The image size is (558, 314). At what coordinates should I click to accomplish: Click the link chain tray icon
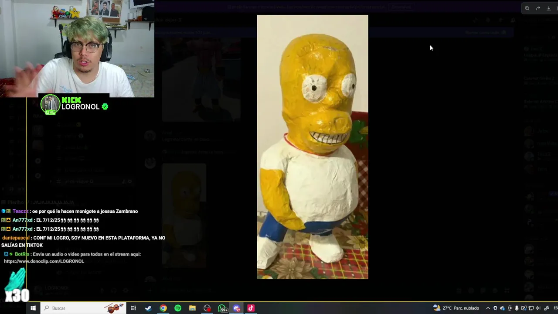pyautogui.click(x=546, y=308)
